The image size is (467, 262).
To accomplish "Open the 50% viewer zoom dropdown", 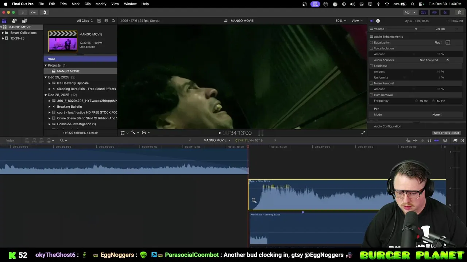I will pyautogui.click(x=341, y=21).
